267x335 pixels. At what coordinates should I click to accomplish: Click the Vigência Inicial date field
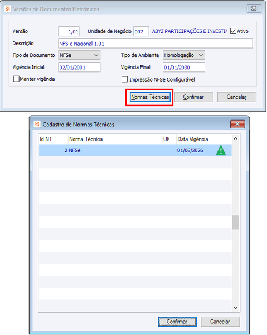click(79, 68)
